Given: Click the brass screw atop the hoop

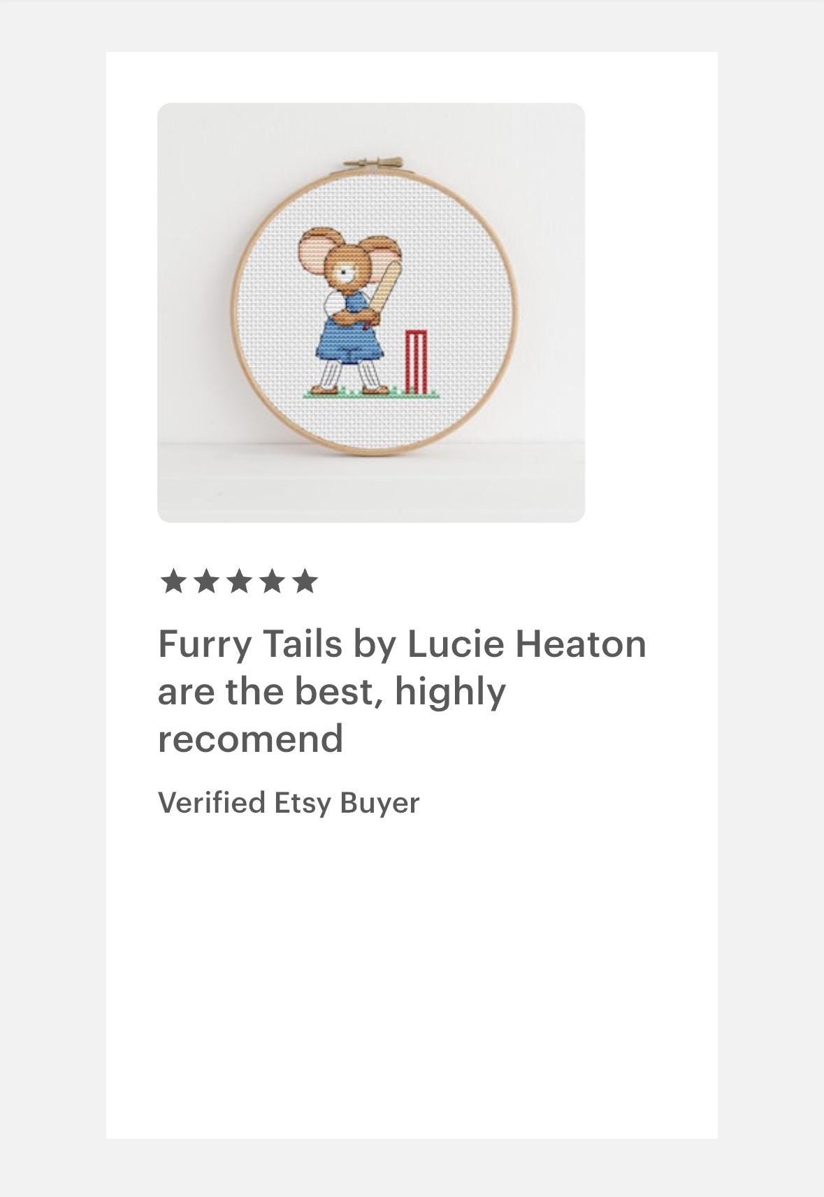Looking at the screenshot, I should coord(374,164).
